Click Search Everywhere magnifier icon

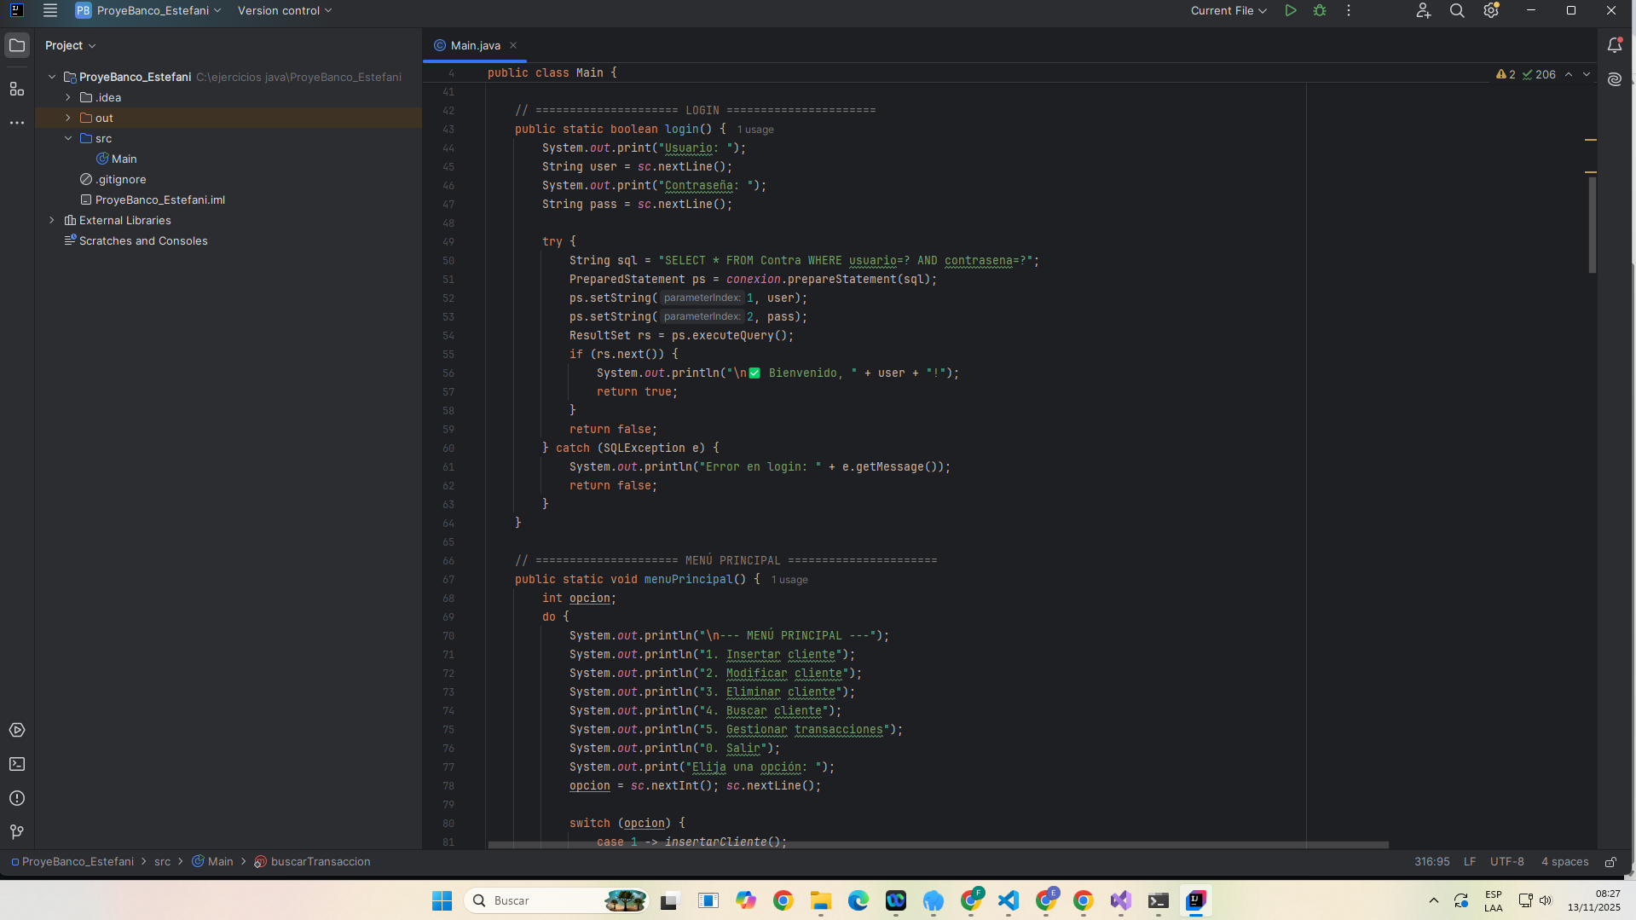tap(1457, 11)
